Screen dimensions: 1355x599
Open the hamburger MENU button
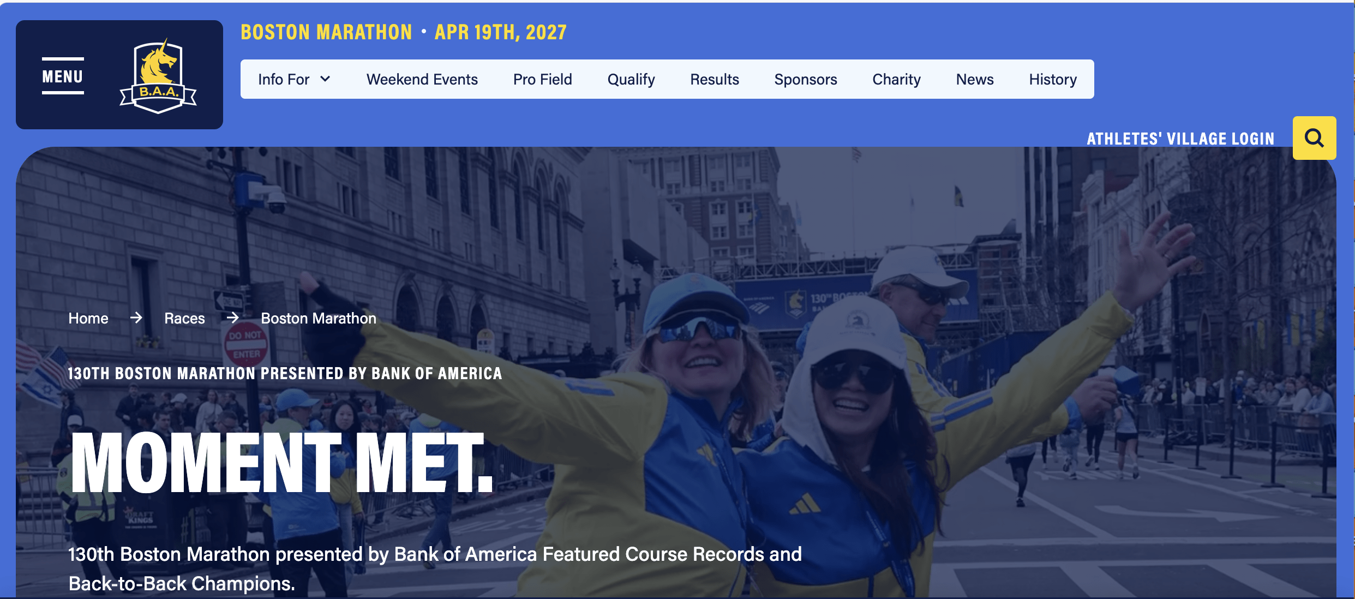coord(63,76)
